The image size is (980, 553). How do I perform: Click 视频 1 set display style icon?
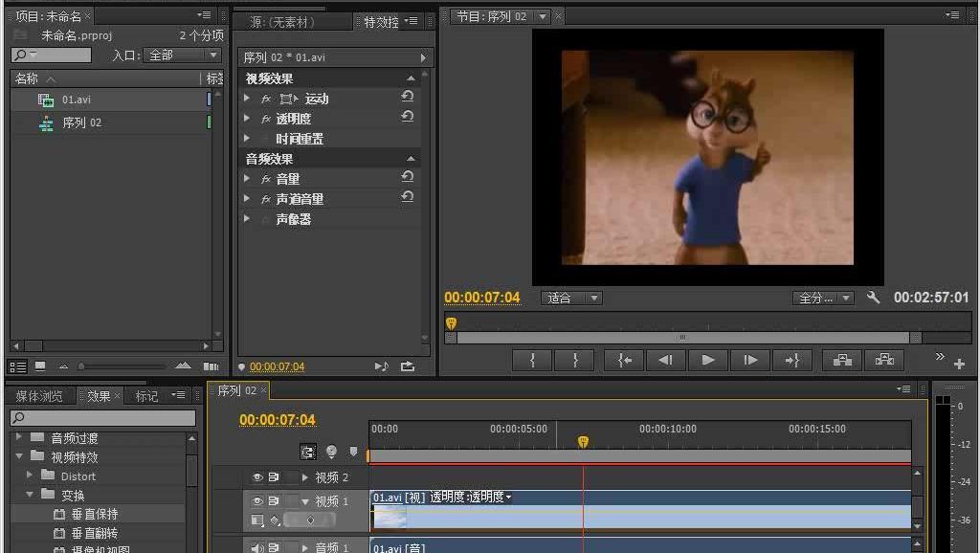point(256,520)
